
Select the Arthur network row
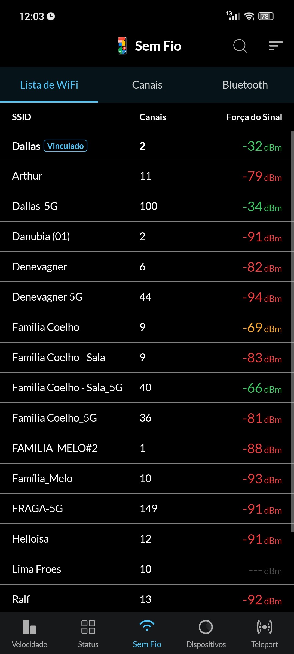pos(147,176)
